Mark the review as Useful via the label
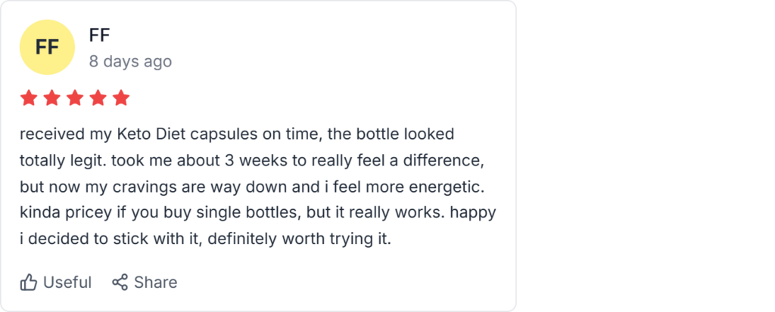775x312 pixels. (x=67, y=283)
